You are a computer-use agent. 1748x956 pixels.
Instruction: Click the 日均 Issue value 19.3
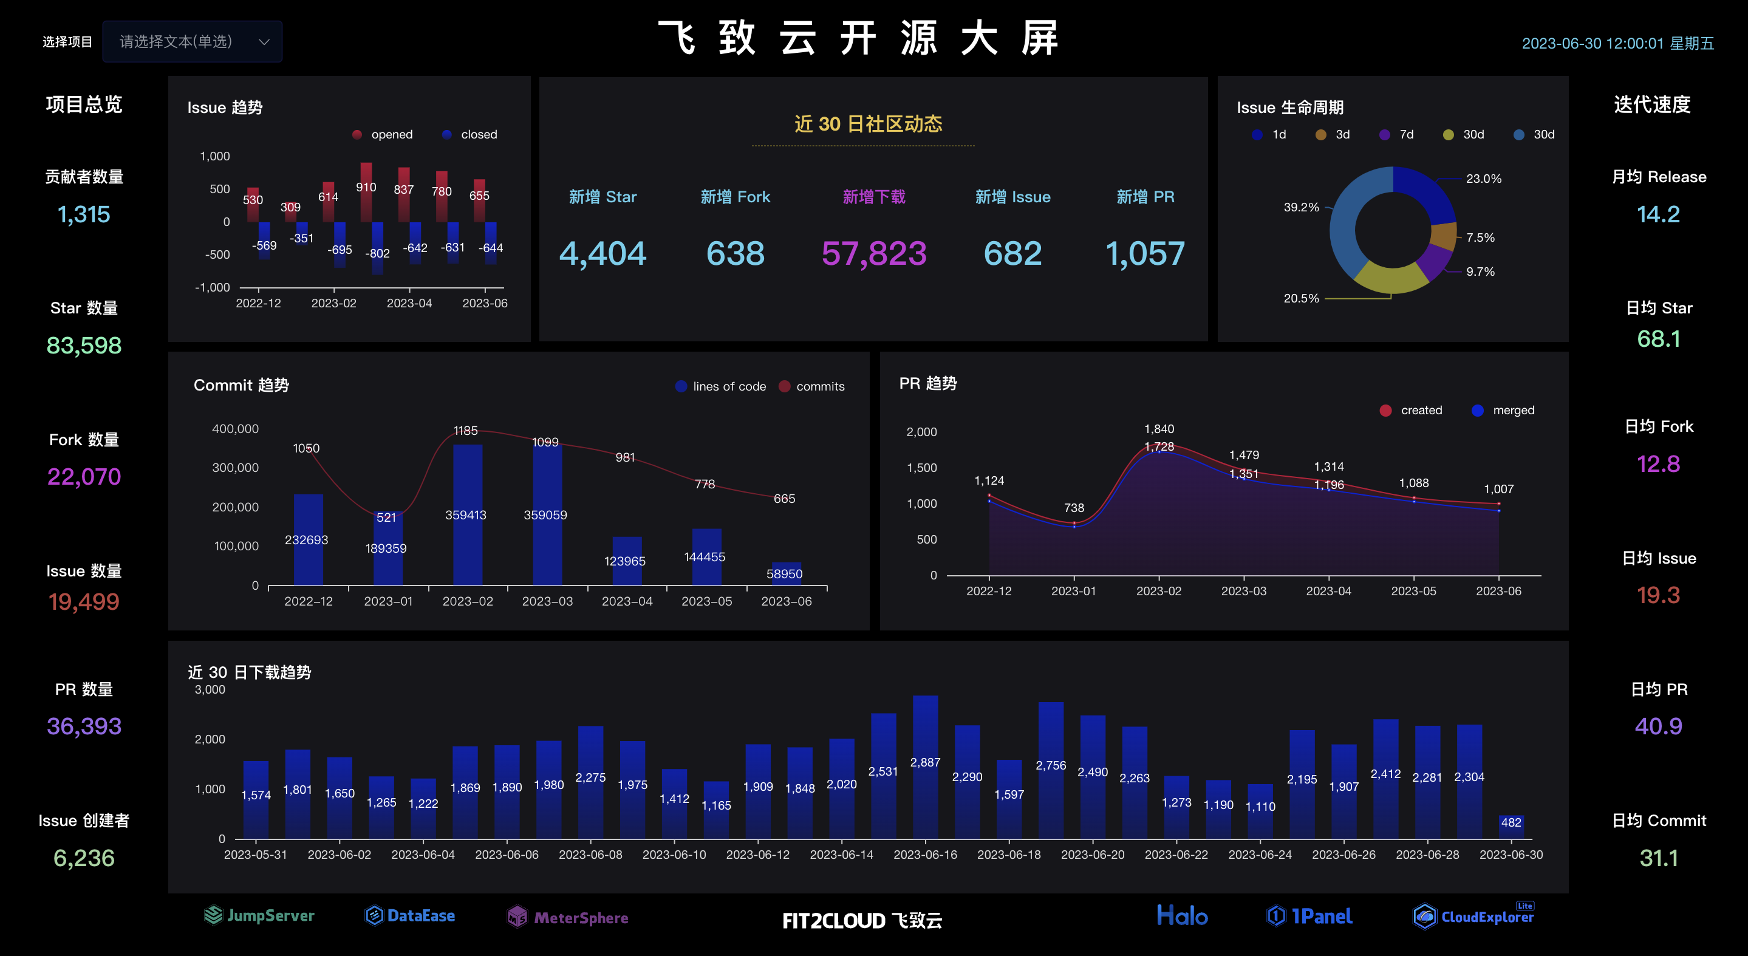point(1659,595)
